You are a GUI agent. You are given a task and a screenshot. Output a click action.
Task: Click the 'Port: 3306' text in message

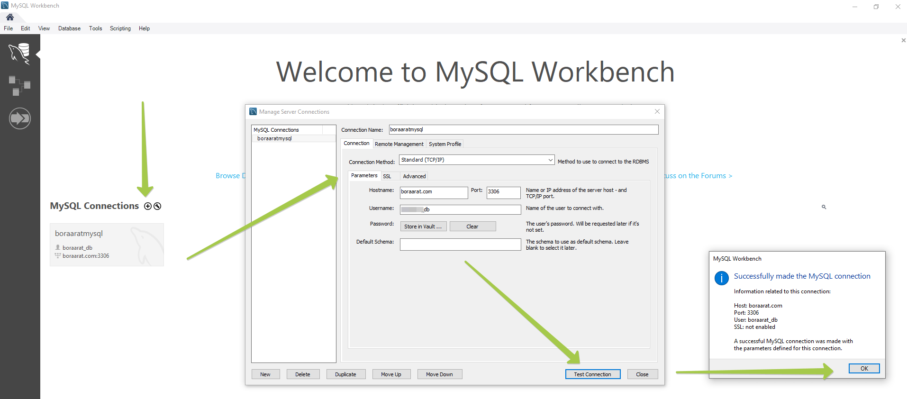tap(746, 313)
